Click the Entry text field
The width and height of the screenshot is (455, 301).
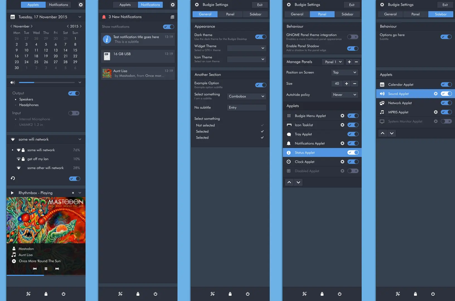click(x=247, y=108)
